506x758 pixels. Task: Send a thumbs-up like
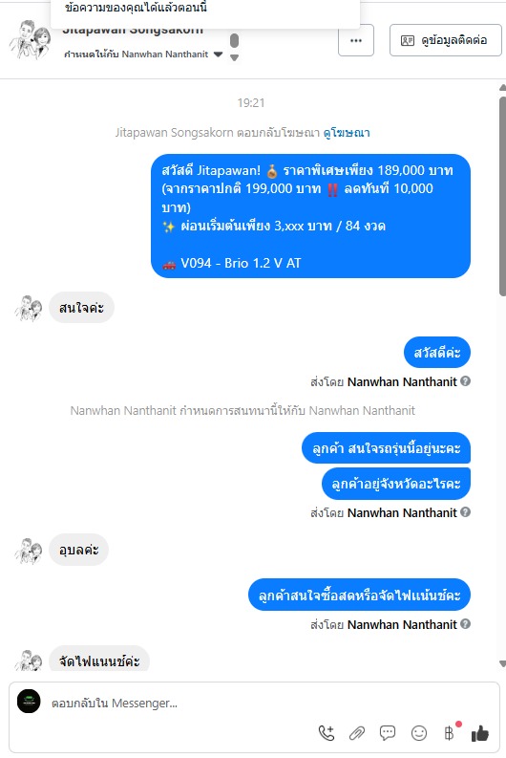(480, 733)
